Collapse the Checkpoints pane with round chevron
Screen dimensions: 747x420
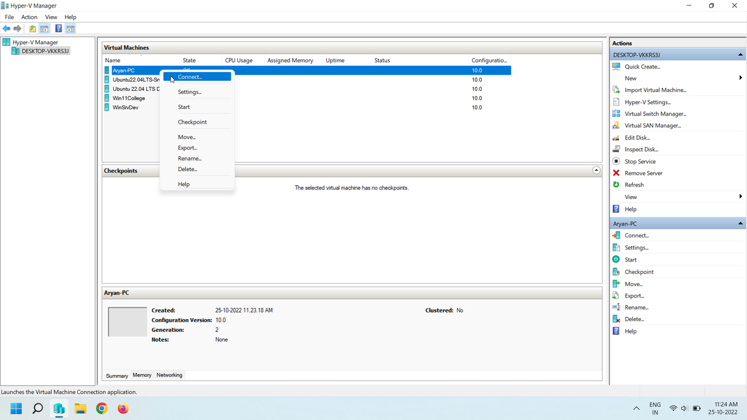coord(596,170)
